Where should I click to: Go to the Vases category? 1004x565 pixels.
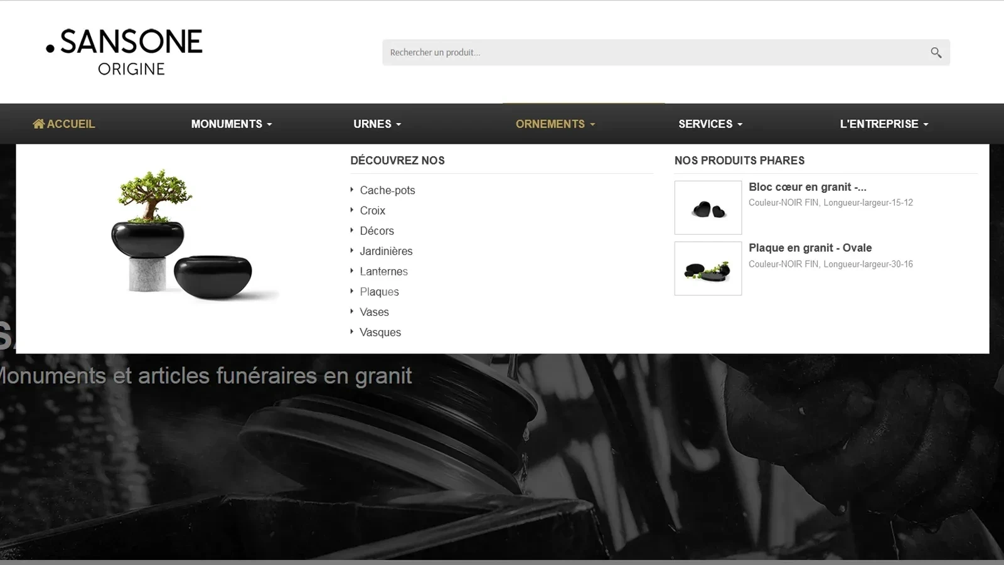[374, 312]
